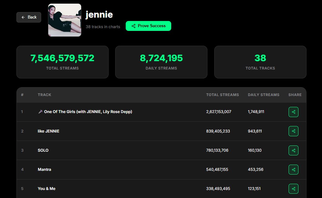Image resolution: width=322 pixels, height=198 pixels.
Task: Open track One Of The Girls (with JENNIE, Lily Rose Depp)
Action: (88, 112)
